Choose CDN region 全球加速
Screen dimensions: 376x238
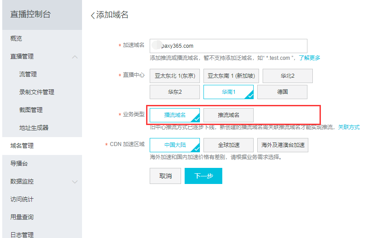229,145
